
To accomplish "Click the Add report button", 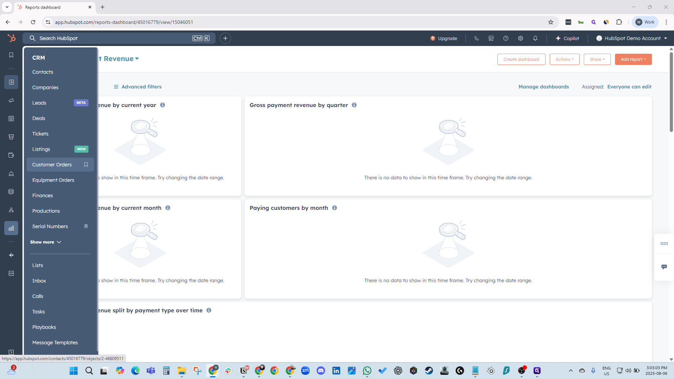I will click(x=633, y=59).
